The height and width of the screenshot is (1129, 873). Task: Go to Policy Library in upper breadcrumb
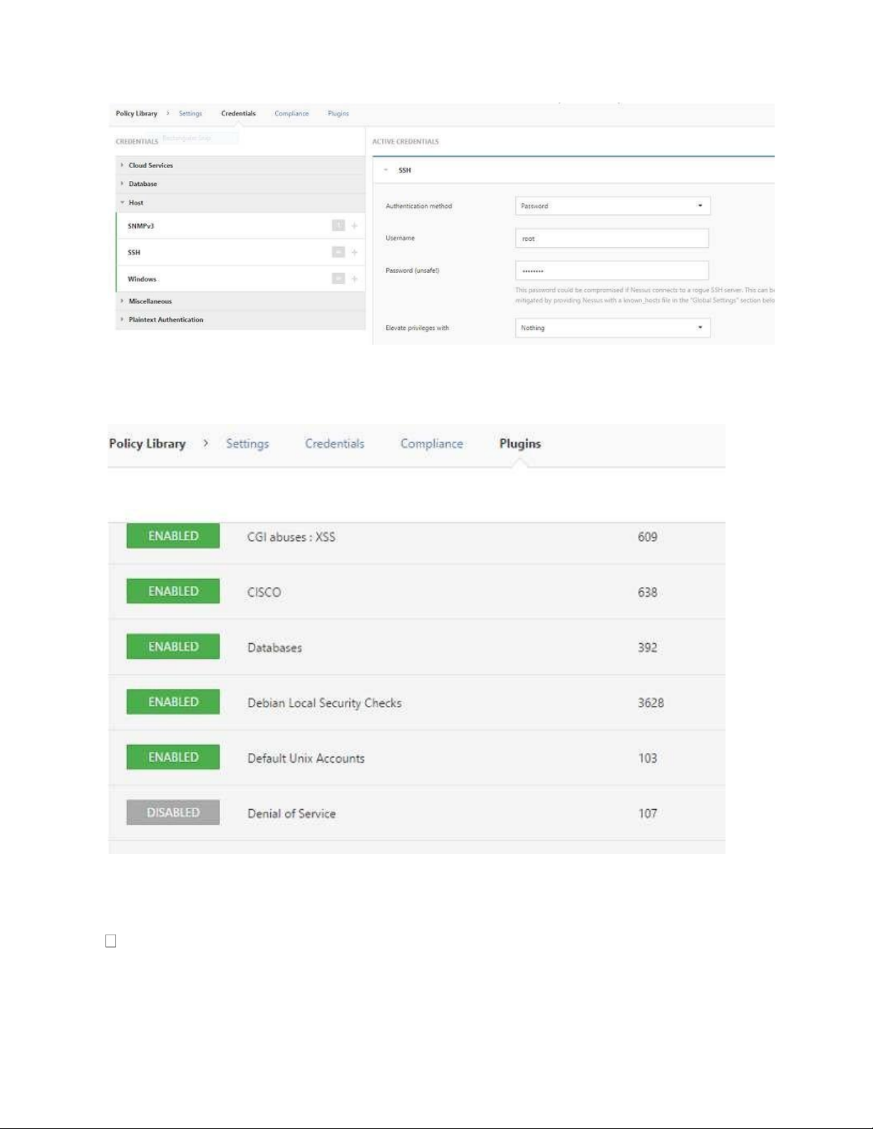(136, 113)
